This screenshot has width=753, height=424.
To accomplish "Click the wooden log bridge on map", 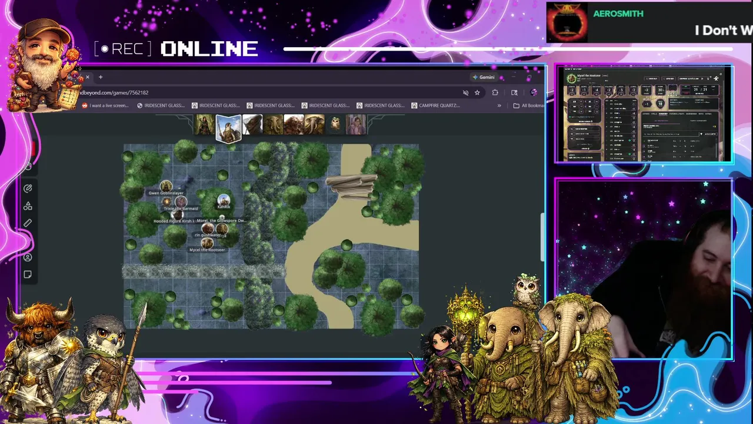I will (351, 186).
